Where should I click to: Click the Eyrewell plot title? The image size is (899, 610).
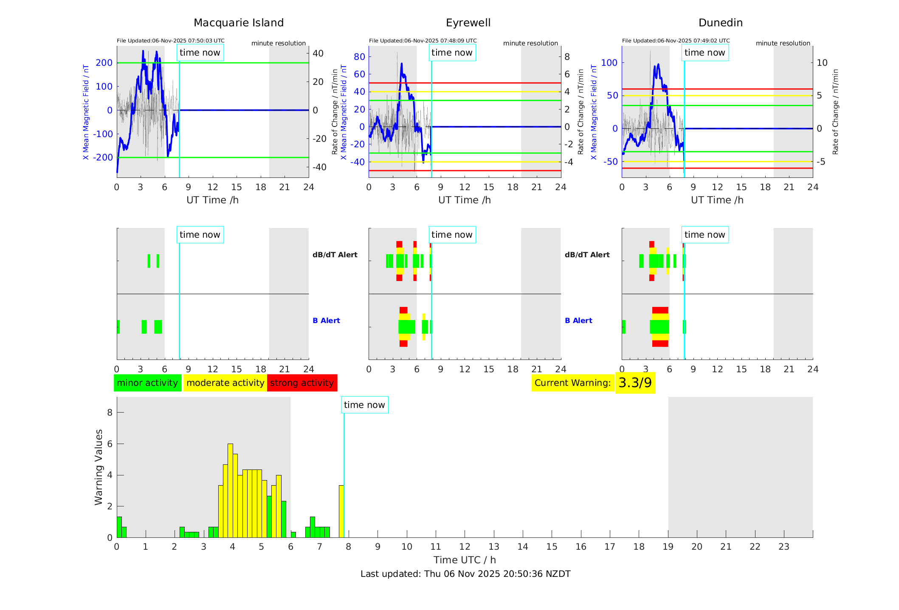[x=468, y=23]
